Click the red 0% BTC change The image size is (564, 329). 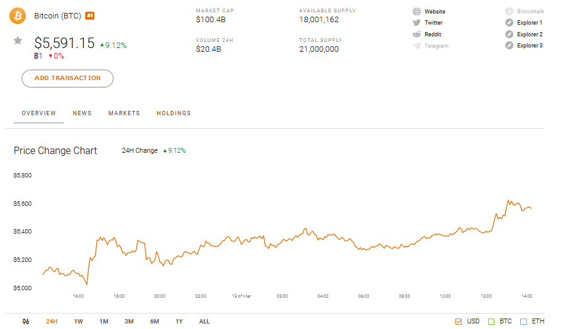[57, 56]
